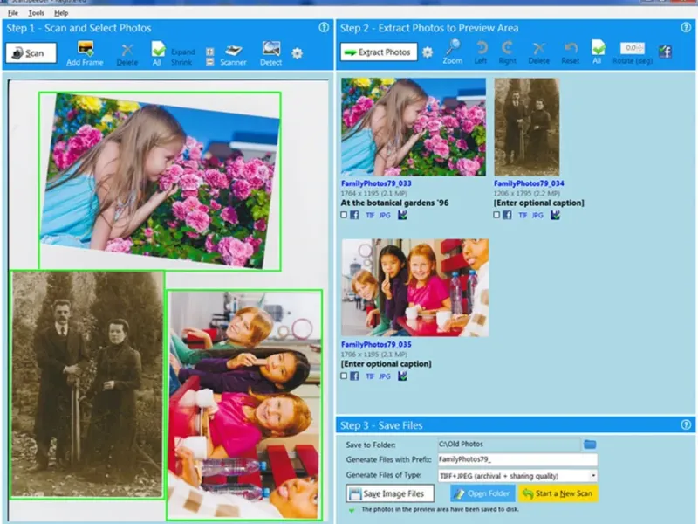Click the Facebook share icon in Step 2 toolbar
This screenshot has height=524, width=698.
(665, 52)
